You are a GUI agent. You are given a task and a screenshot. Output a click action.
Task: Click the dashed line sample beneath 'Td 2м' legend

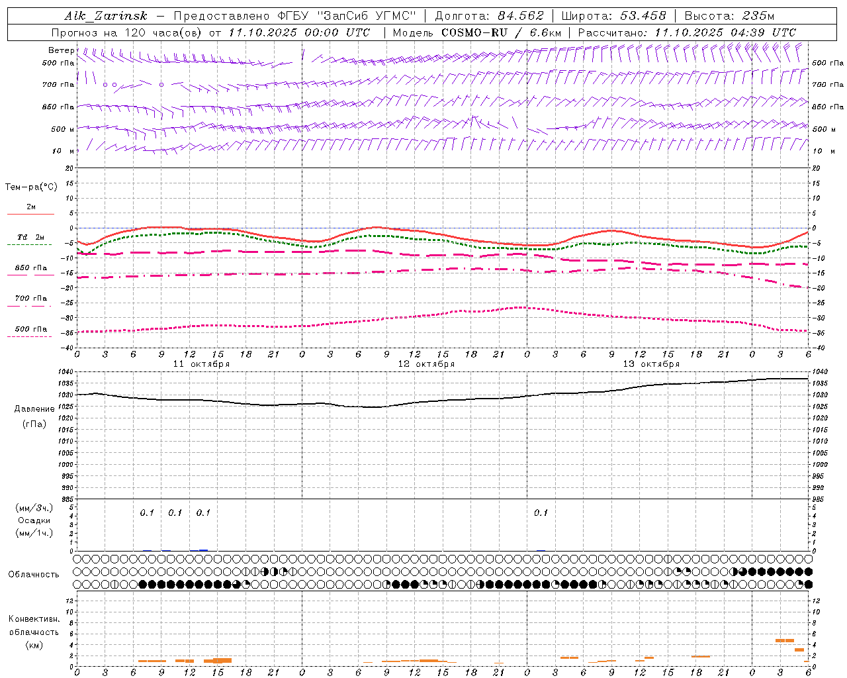pyautogui.click(x=30, y=244)
